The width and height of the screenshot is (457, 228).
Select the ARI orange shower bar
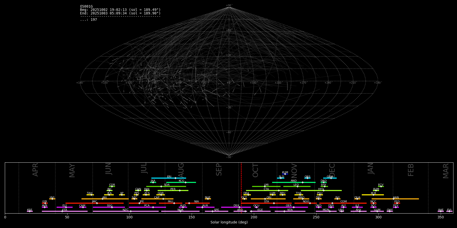105,199
